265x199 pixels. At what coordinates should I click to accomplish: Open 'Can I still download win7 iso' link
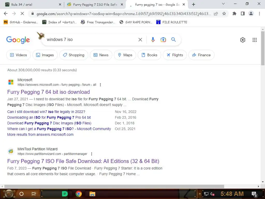tap(46, 112)
